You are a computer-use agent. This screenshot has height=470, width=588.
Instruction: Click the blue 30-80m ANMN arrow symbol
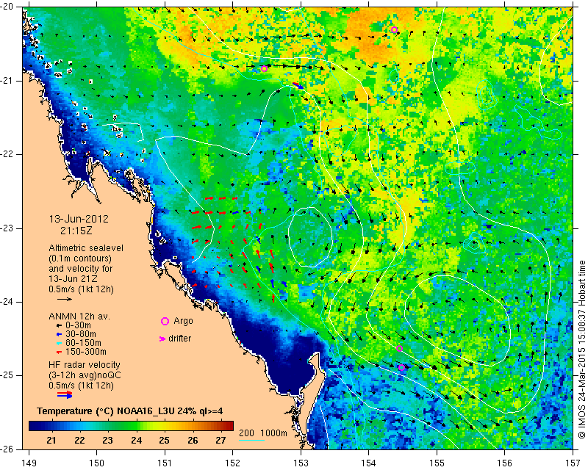[x=59, y=334]
